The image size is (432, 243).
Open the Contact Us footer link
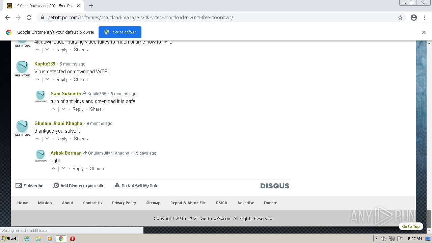92,203
